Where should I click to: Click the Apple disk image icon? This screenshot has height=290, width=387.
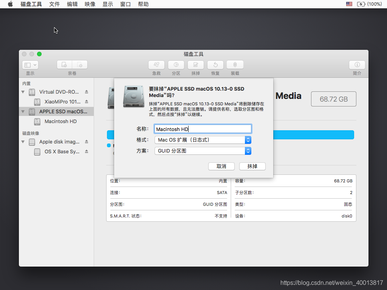click(x=32, y=142)
